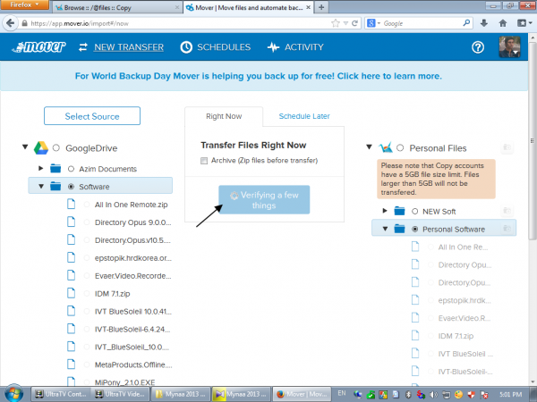Open ACTIVITY page

coord(303,47)
